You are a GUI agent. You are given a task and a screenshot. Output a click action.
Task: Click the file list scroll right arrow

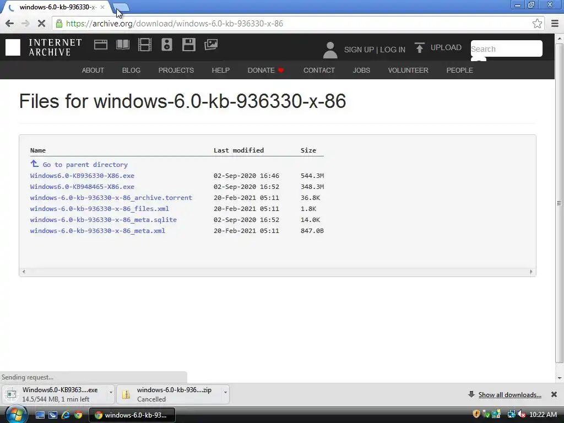coord(531,272)
